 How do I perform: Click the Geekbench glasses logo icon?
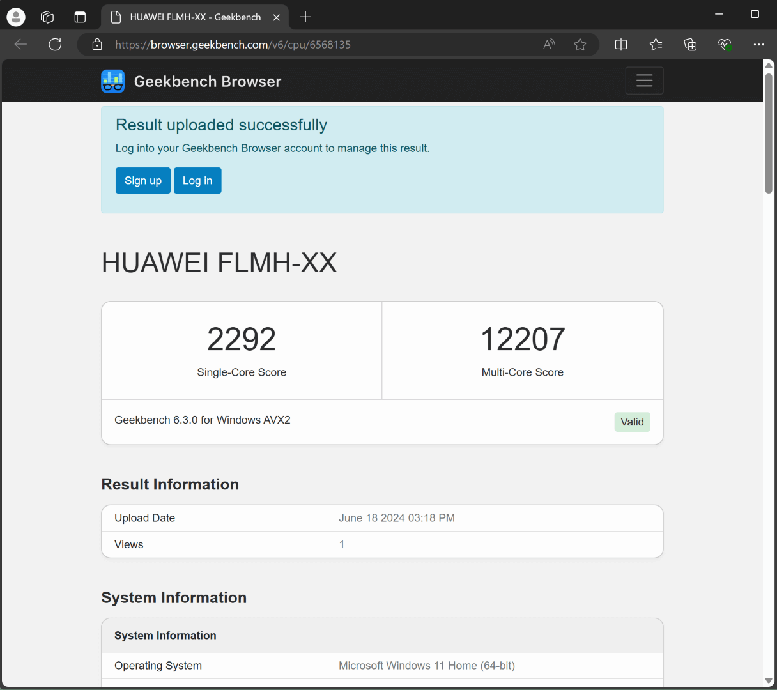coord(113,81)
